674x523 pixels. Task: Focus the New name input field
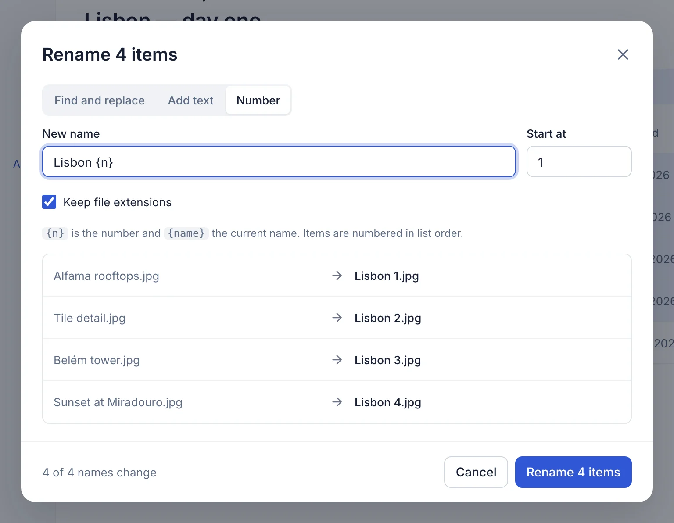click(279, 162)
